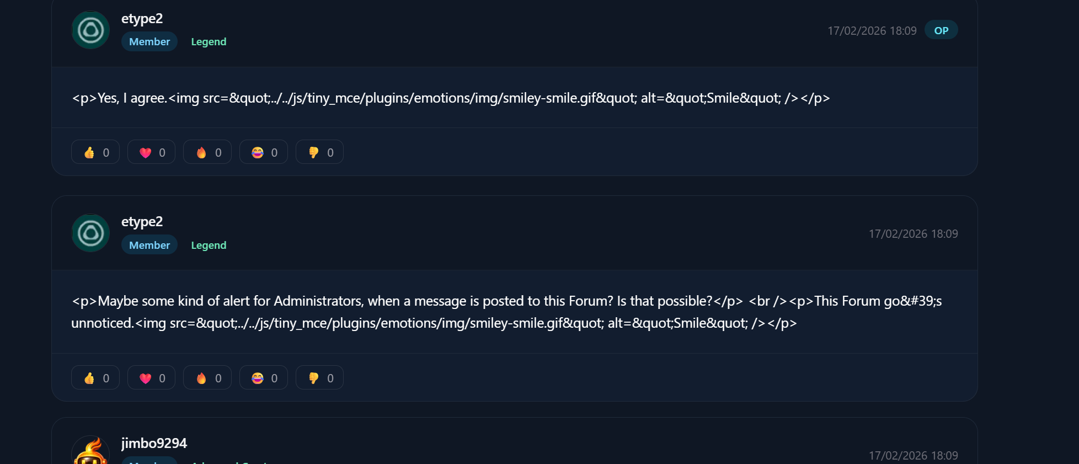
Task: Click fire reaction on first post
Action: [x=207, y=152]
